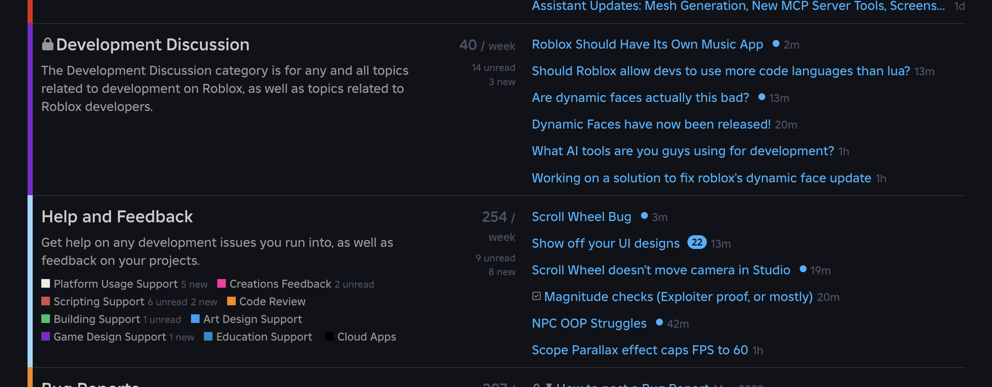Open the Cloud Apps subcategory
This screenshot has width=992, height=387.
tap(367, 337)
